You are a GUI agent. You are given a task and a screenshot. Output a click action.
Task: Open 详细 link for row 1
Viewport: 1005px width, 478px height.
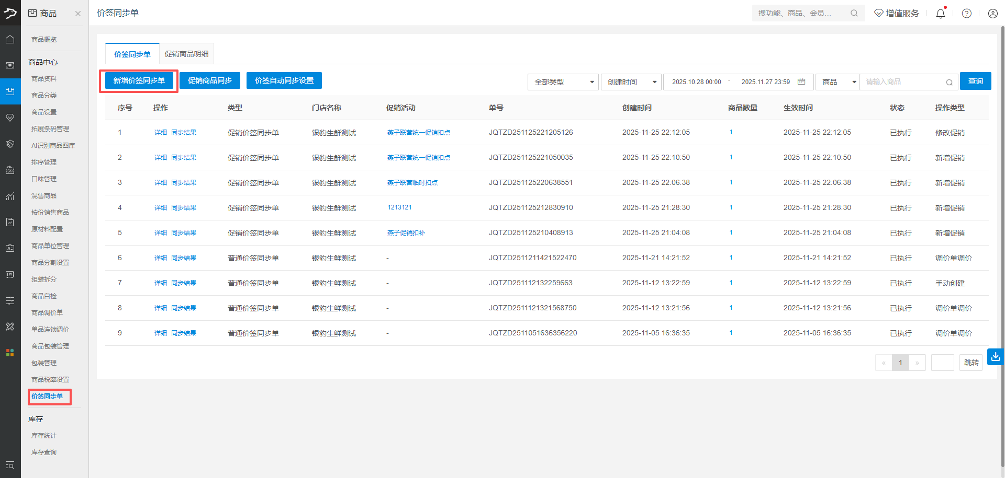coord(160,133)
